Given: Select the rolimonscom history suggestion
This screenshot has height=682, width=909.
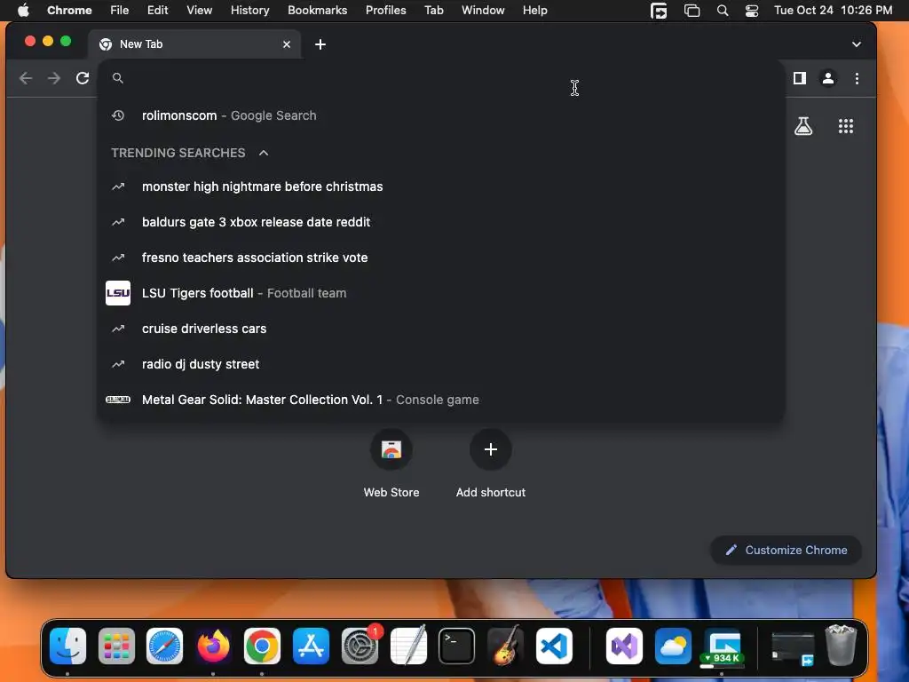Looking at the screenshot, I should tap(440, 115).
